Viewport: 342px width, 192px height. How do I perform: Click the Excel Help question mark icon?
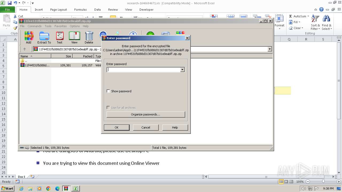[x=322, y=9]
